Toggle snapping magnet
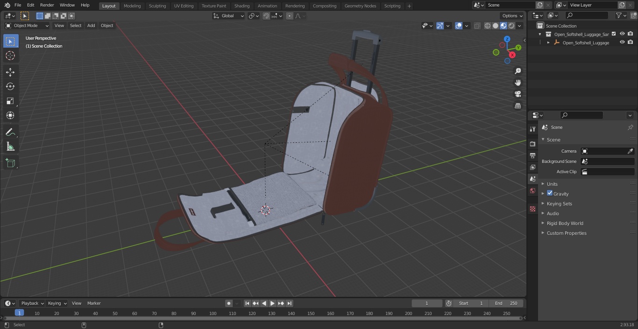This screenshot has width=638, height=329. coord(266,16)
